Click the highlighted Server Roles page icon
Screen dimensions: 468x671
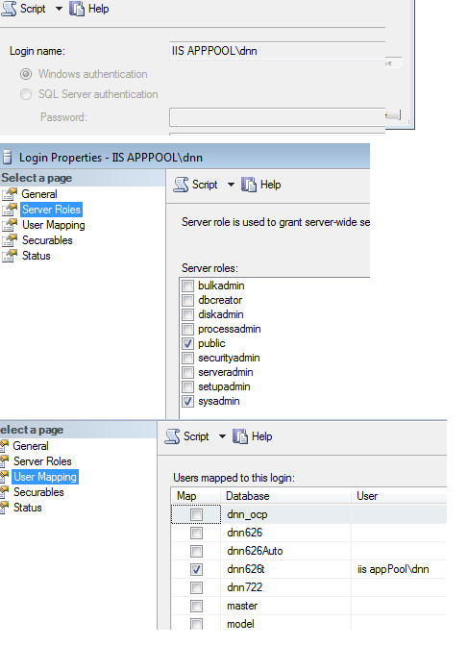(10, 210)
